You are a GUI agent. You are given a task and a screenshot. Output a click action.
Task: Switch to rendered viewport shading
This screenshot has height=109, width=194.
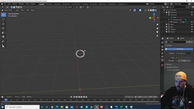(x=156, y=10)
